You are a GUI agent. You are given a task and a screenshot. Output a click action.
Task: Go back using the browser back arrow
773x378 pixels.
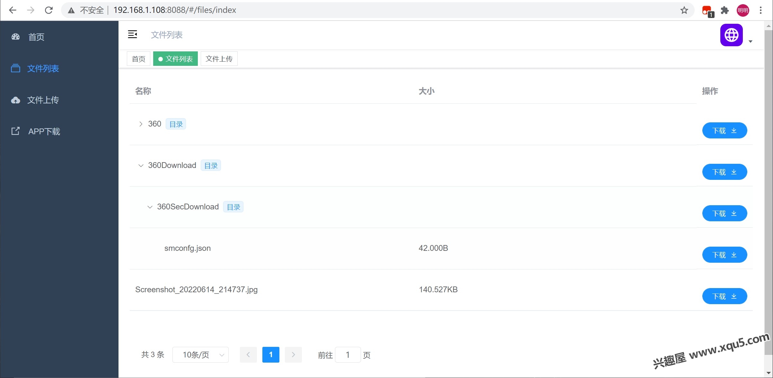point(13,10)
